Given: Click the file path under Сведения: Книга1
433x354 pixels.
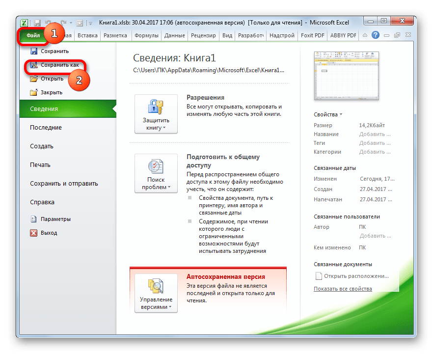Looking at the screenshot, I should click(x=209, y=70).
